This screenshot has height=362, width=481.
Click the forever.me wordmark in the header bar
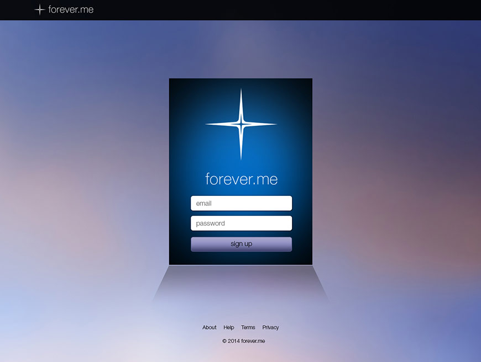(71, 9)
